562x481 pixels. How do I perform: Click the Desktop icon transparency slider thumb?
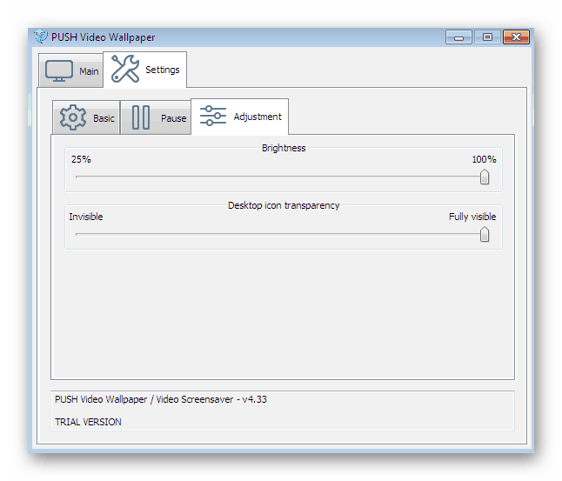point(485,234)
